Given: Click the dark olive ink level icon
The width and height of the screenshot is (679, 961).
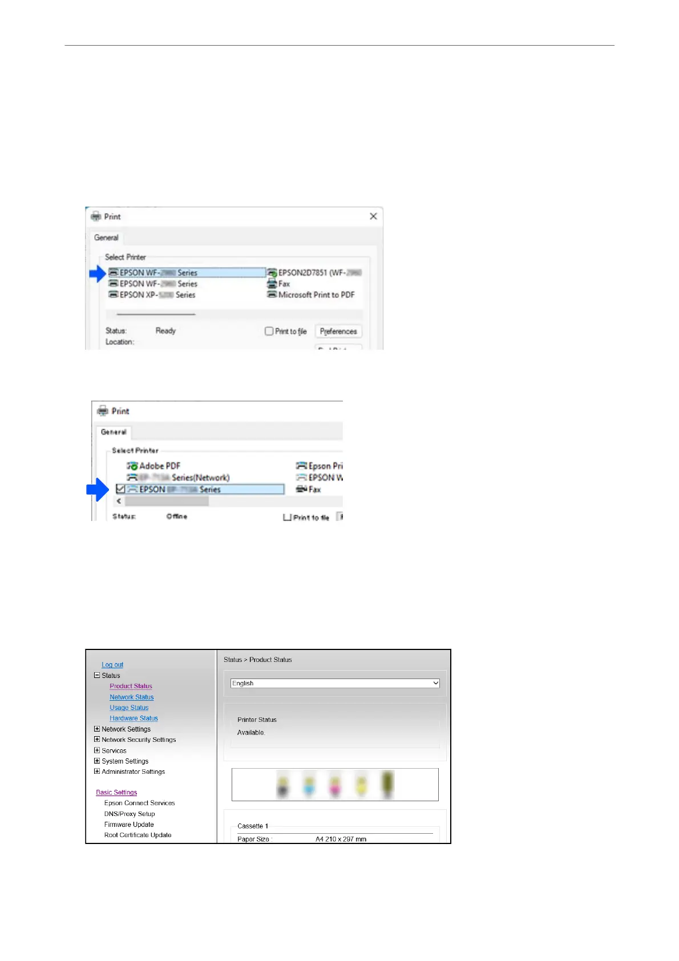Looking at the screenshot, I should [x=387, y=785].
